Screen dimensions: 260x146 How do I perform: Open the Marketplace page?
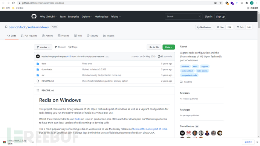101,17
